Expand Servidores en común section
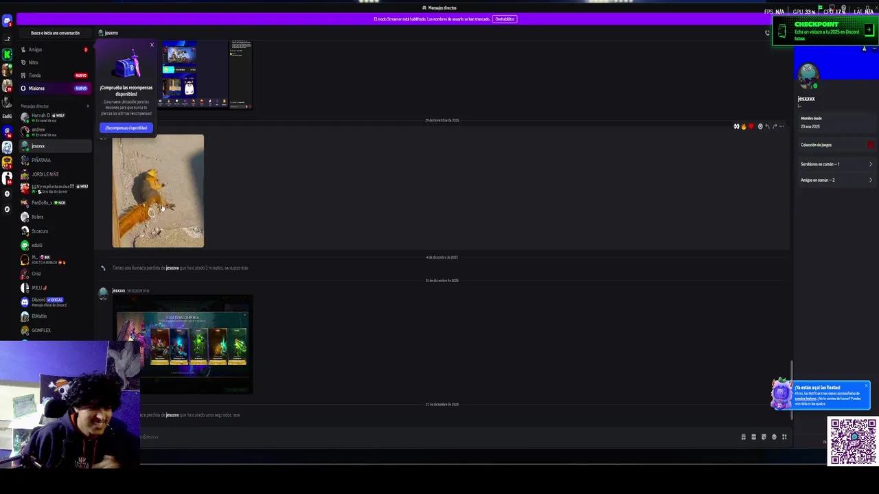This screenshot has width=879, height=494. pyautogui.click(x=836, y=164)
